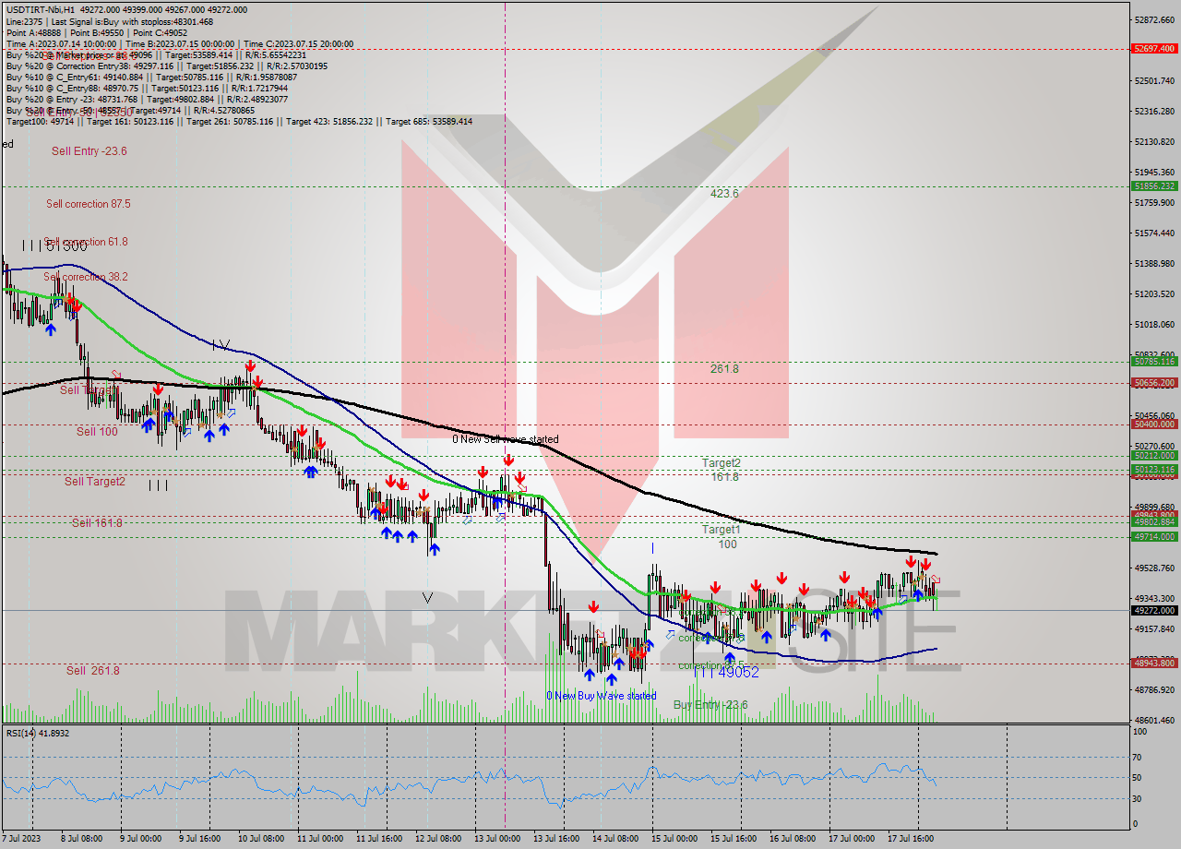This screenshot has width=1181, height=849.
Task: Click the 'Sell Entry -23.6' label
Action: tap(89, 151)
